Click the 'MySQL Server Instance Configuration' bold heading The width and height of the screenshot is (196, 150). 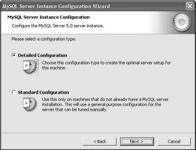click(x=49, y=17)
